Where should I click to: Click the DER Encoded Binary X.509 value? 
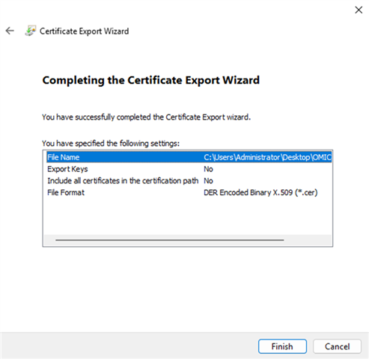(260, 192)
